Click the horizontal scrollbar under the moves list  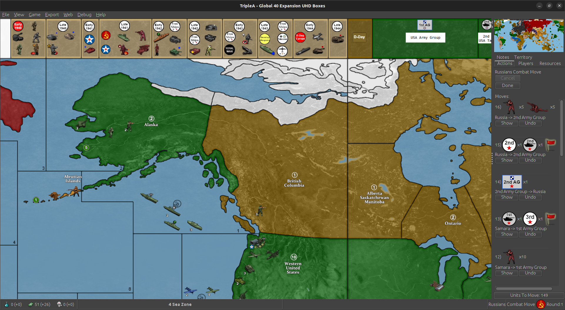pyautogui.click(x=524, y=289)
